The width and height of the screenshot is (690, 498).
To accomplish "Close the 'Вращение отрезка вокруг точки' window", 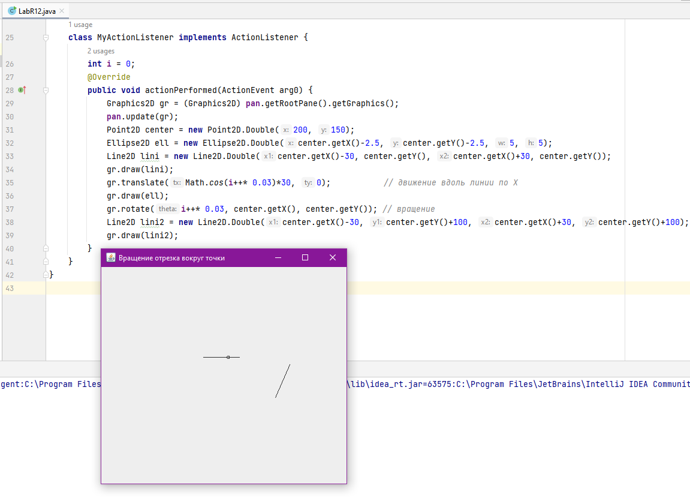I will point(333,257).
